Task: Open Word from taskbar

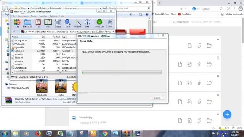Action: point(49,134)
